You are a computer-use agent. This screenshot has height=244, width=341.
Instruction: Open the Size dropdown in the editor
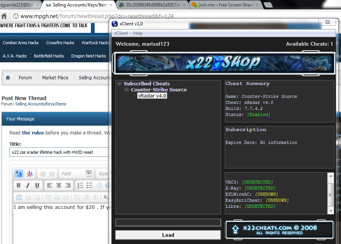pos(103,174)
